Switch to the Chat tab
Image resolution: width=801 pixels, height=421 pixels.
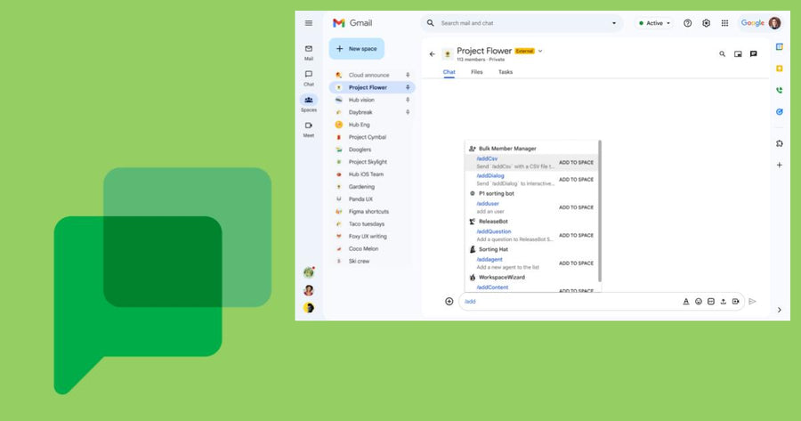click(x=449, y=72)
